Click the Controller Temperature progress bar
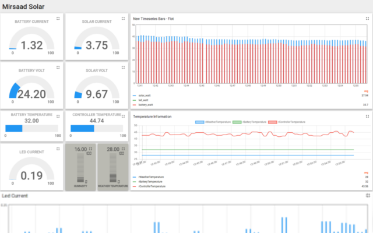The image size is (373, 233). pos(97,129)
